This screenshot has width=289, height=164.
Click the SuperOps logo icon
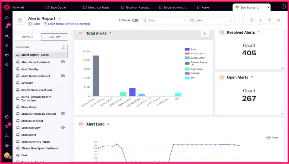coord(7,7)
